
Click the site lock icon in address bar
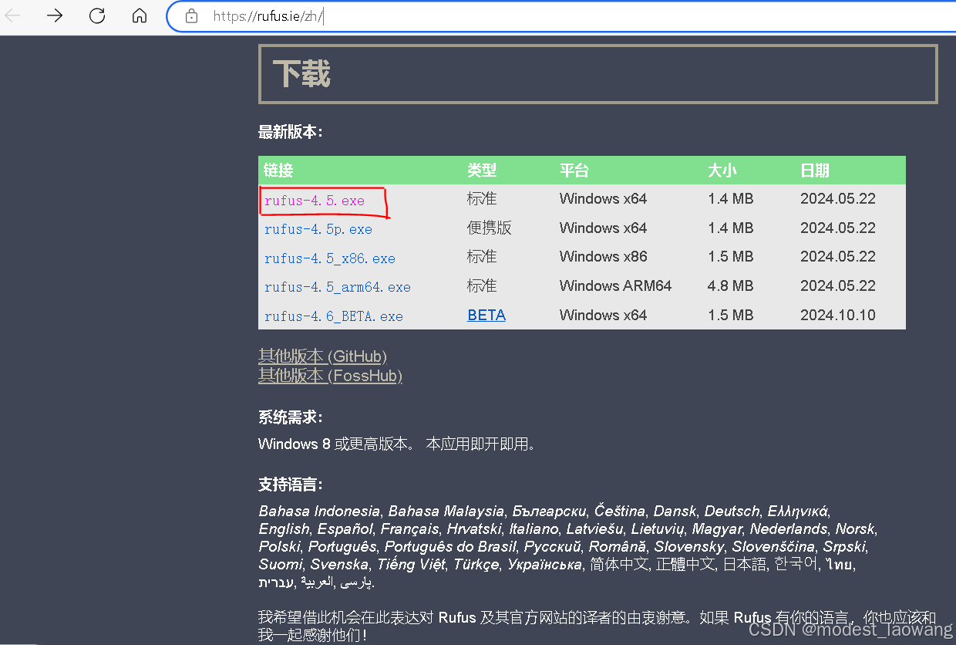(x=192, y=15)
